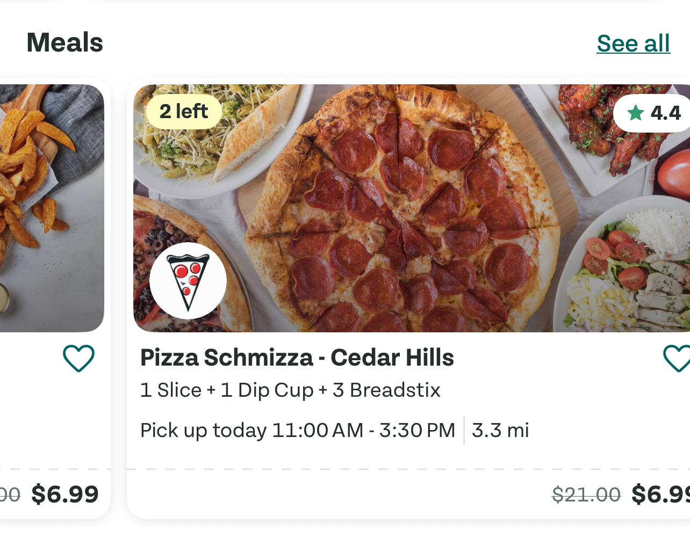This screenshot has height=539, width=690.
Task: Tap the $6.99 price on fries card
Action: [x=65, y=494]
